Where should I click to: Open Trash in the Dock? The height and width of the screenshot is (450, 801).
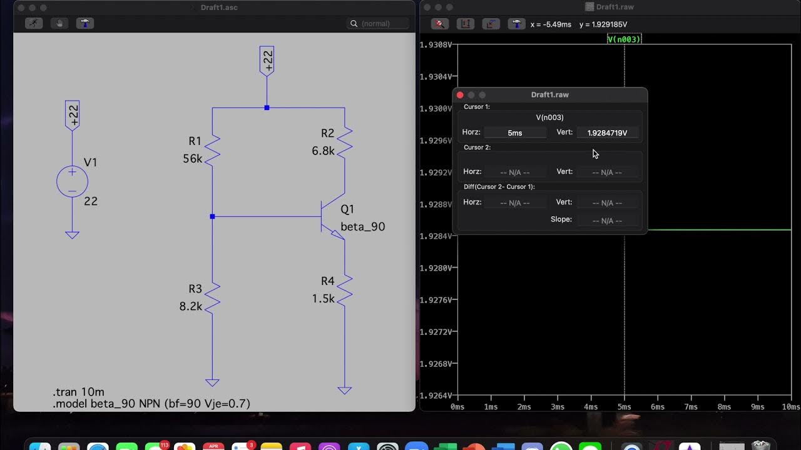760,446
